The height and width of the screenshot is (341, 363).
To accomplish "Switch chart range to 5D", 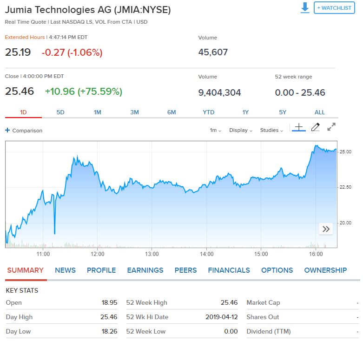I will coord(60,112).
